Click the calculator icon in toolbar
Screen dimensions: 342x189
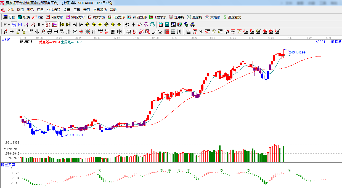(x=167, y=25)
